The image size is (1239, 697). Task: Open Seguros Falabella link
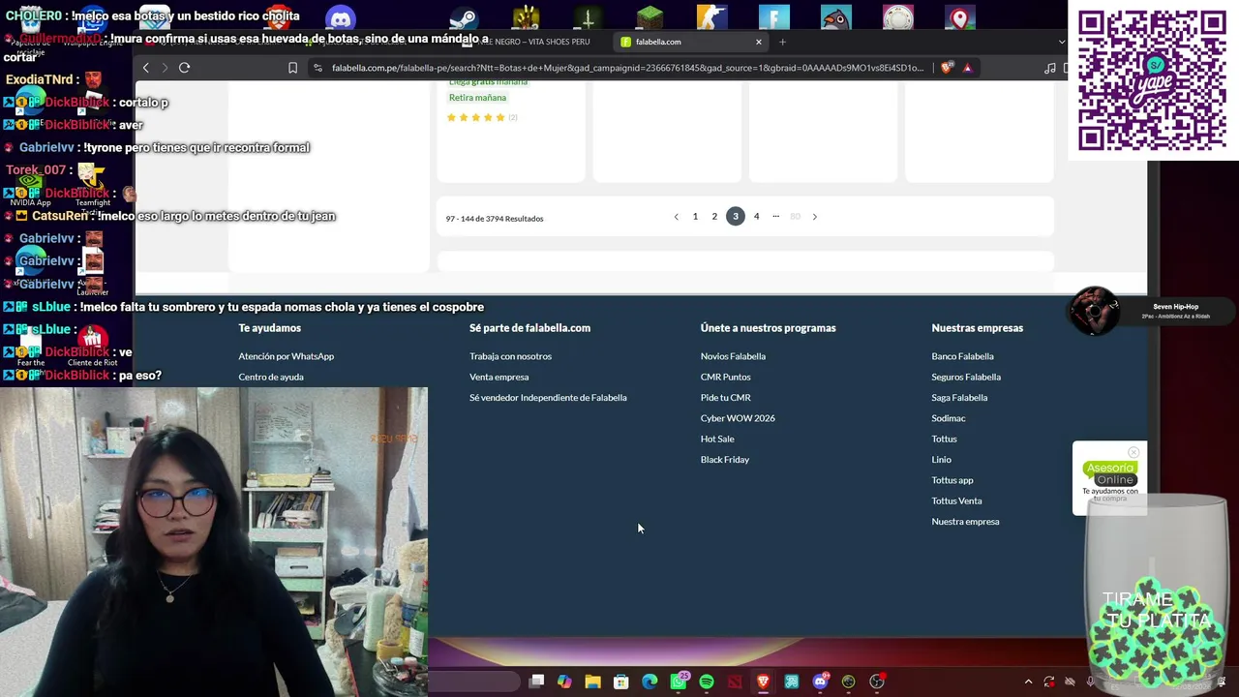coord(966,377)
